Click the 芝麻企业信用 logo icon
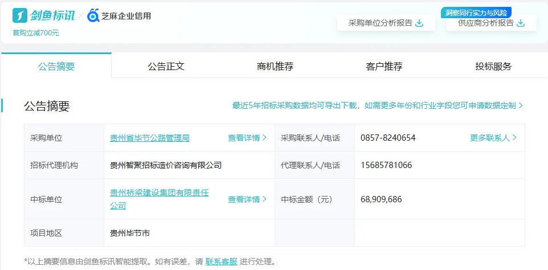548x270 pixels. click(x=94, y=15)
